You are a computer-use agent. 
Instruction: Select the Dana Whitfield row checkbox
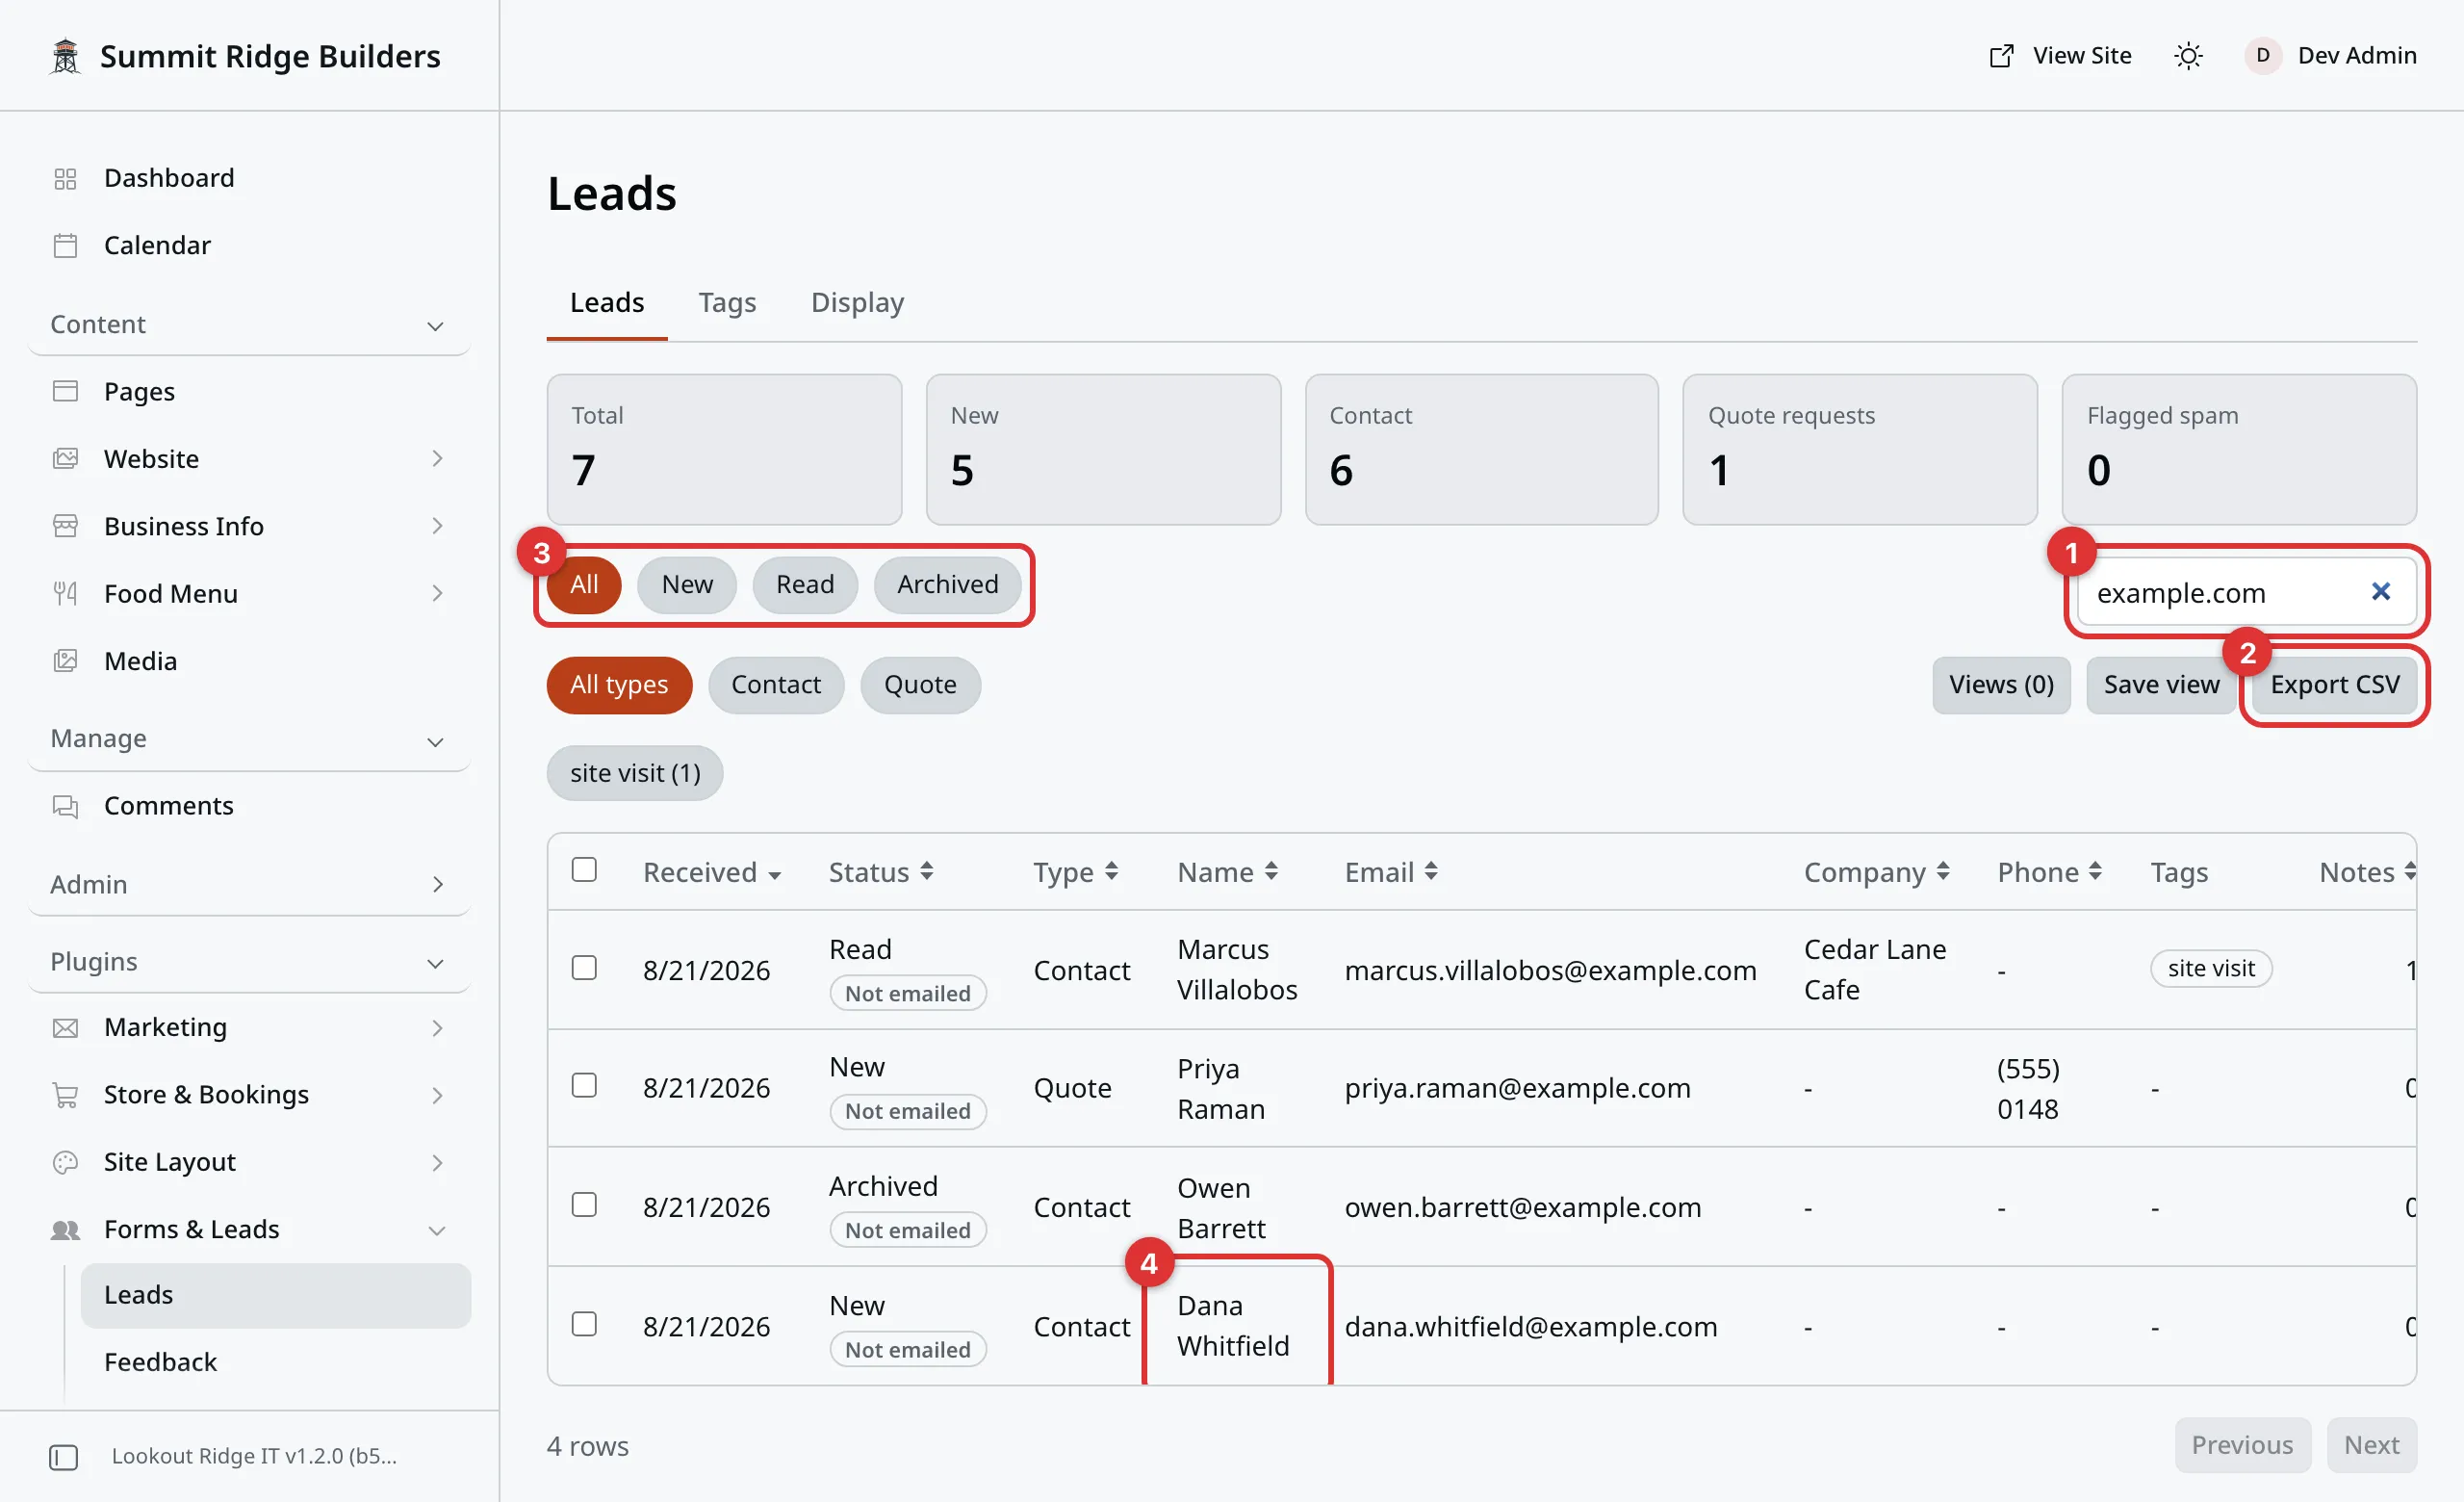(584, 1325)
